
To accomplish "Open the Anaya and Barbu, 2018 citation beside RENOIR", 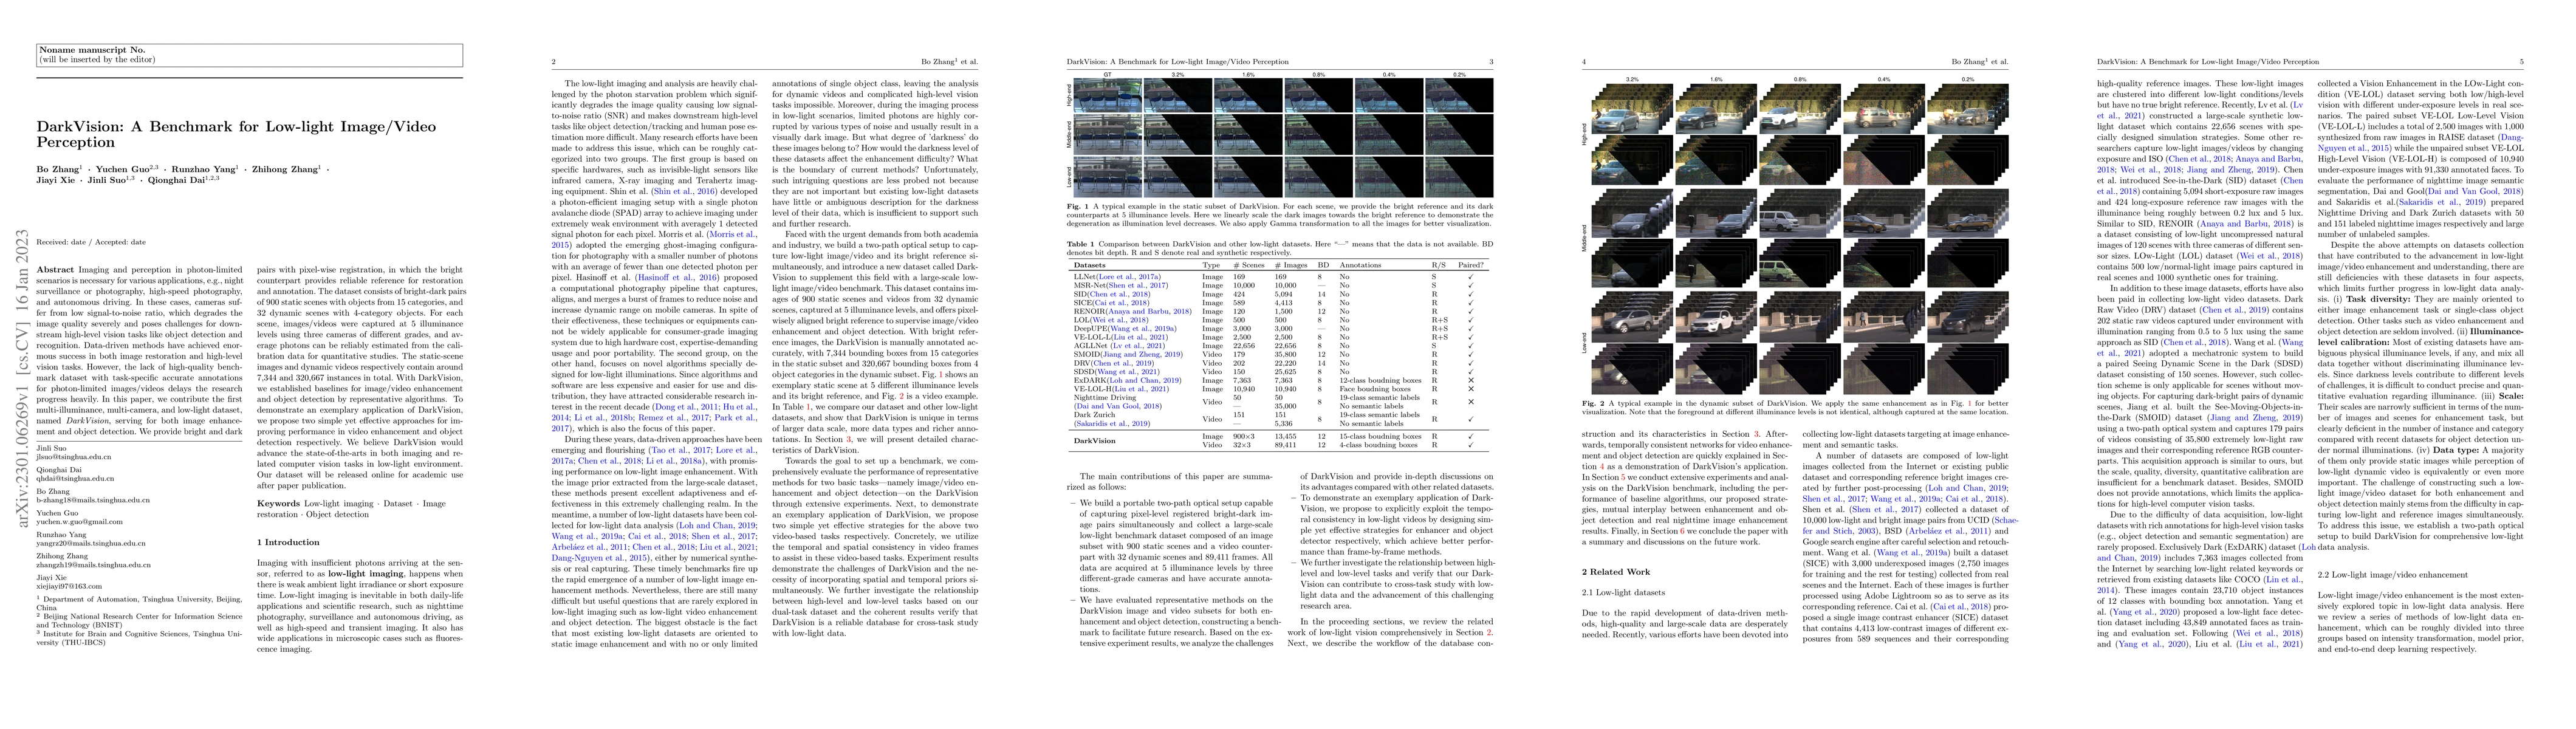I will point(1149,312).
